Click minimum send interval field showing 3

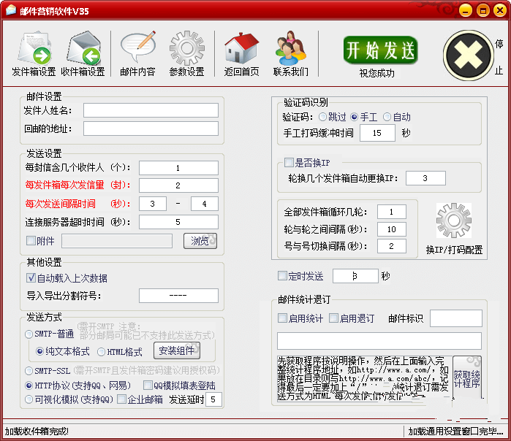pos(153,204)
